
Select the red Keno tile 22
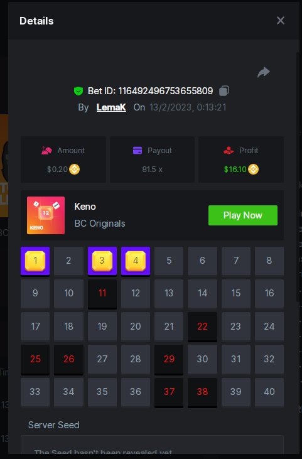point(202,327)
